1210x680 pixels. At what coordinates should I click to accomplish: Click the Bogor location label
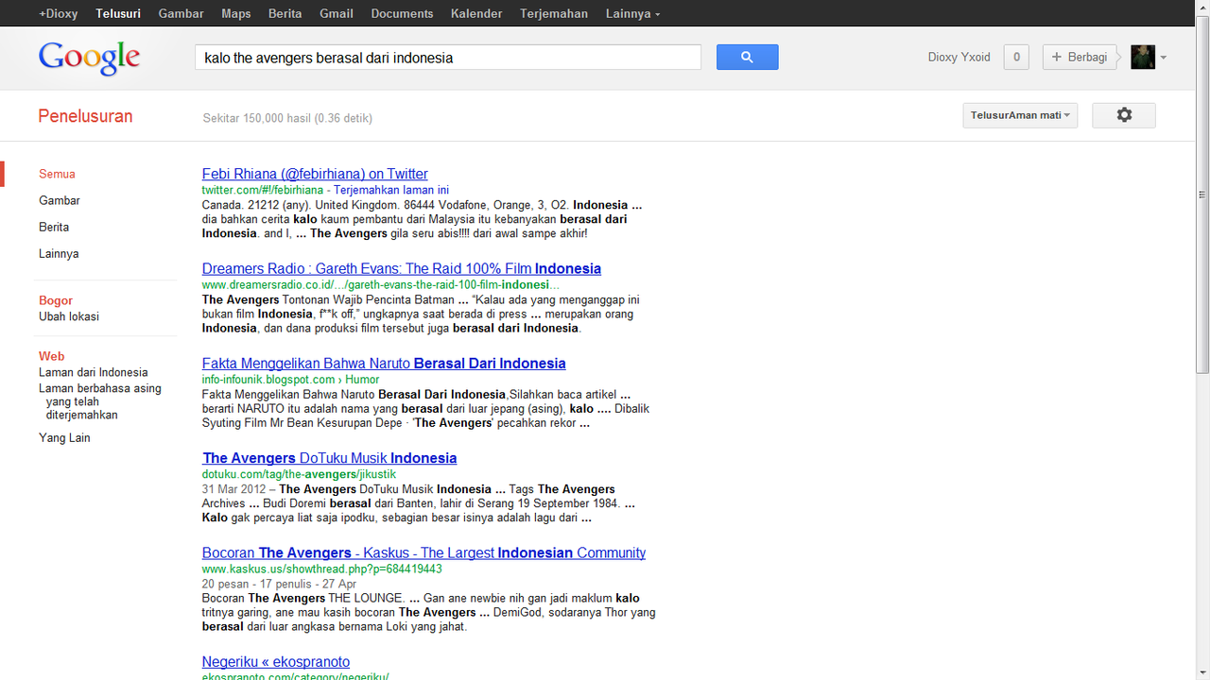56,300
